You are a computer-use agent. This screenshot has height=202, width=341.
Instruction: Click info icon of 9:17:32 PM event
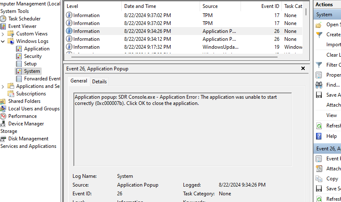point(69,47)
